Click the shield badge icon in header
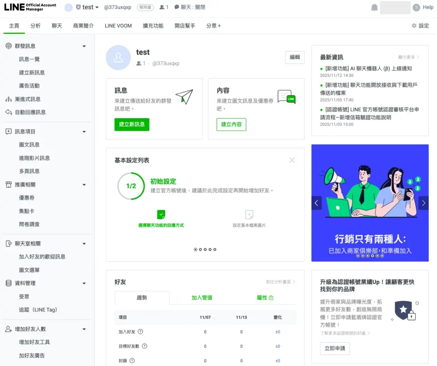 [x=79, y=7]
